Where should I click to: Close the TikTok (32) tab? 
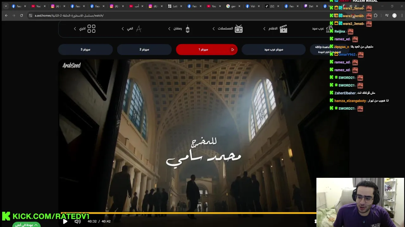click(x=278, y=6)
